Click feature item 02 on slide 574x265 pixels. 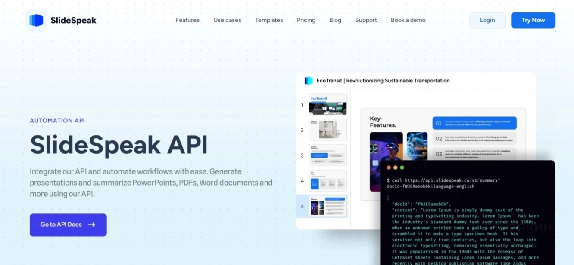(x=474, y=139)
